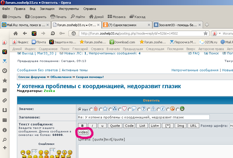
Task: Click the plus icon to add a new tab
Action: click(207, 24)
